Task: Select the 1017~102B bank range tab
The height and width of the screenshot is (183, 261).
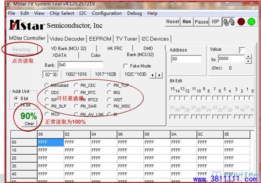Action: 105,74
